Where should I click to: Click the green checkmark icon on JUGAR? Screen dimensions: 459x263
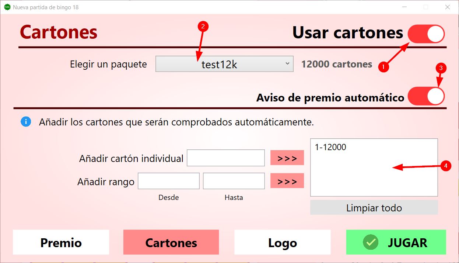click(x=370, y=242)
